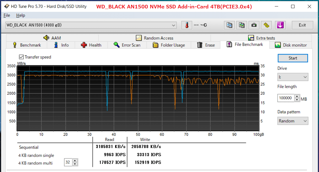
Task: Click the Sequential row label
Action: click(x=29, y=147)
